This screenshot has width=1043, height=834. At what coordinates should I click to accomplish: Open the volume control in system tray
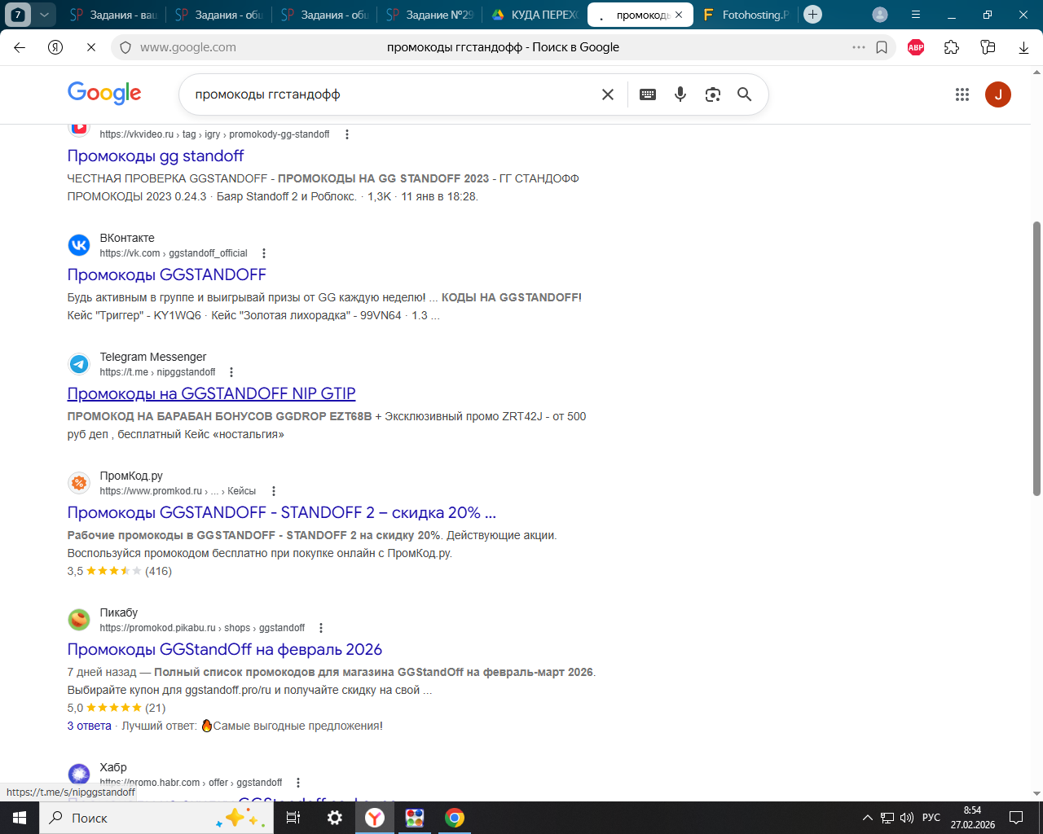pos(907,818)
